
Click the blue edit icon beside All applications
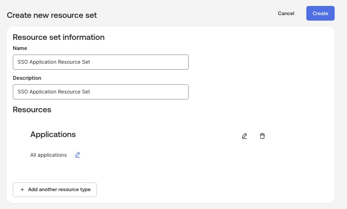(78, 155)
